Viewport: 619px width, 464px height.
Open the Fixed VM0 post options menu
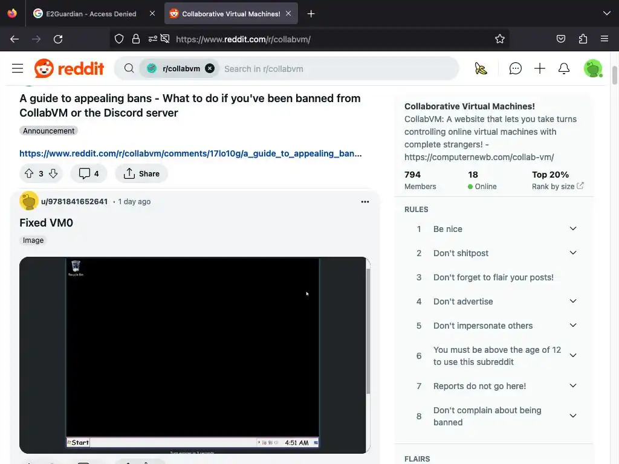point(365,202)
